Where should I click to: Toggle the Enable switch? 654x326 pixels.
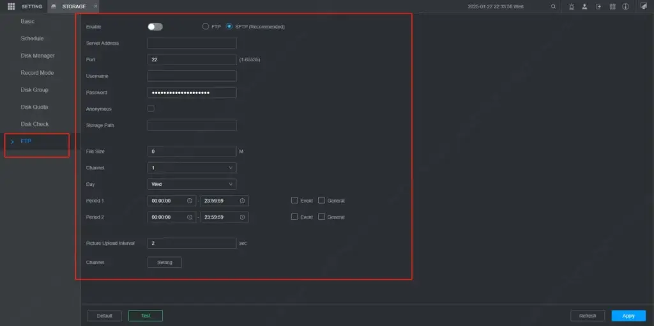[x=155, y=27]
